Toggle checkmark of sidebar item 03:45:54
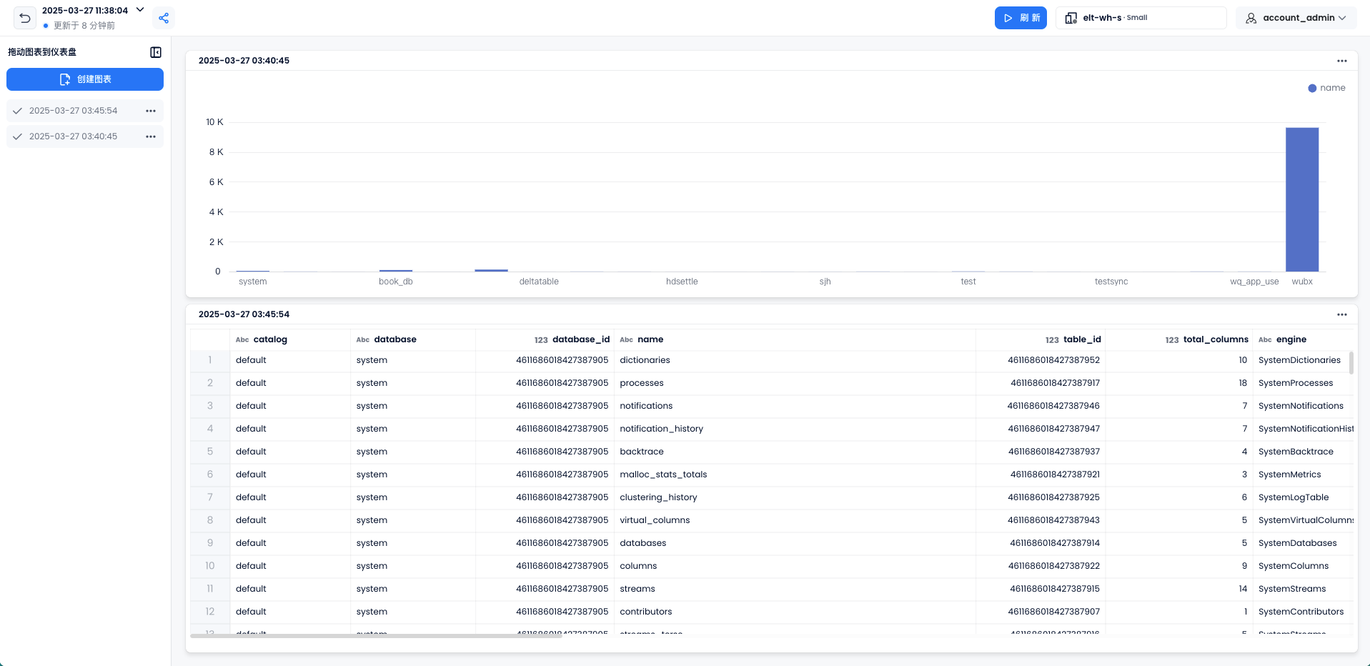Screen dimensions: 1370x666 tap(17, 111)
